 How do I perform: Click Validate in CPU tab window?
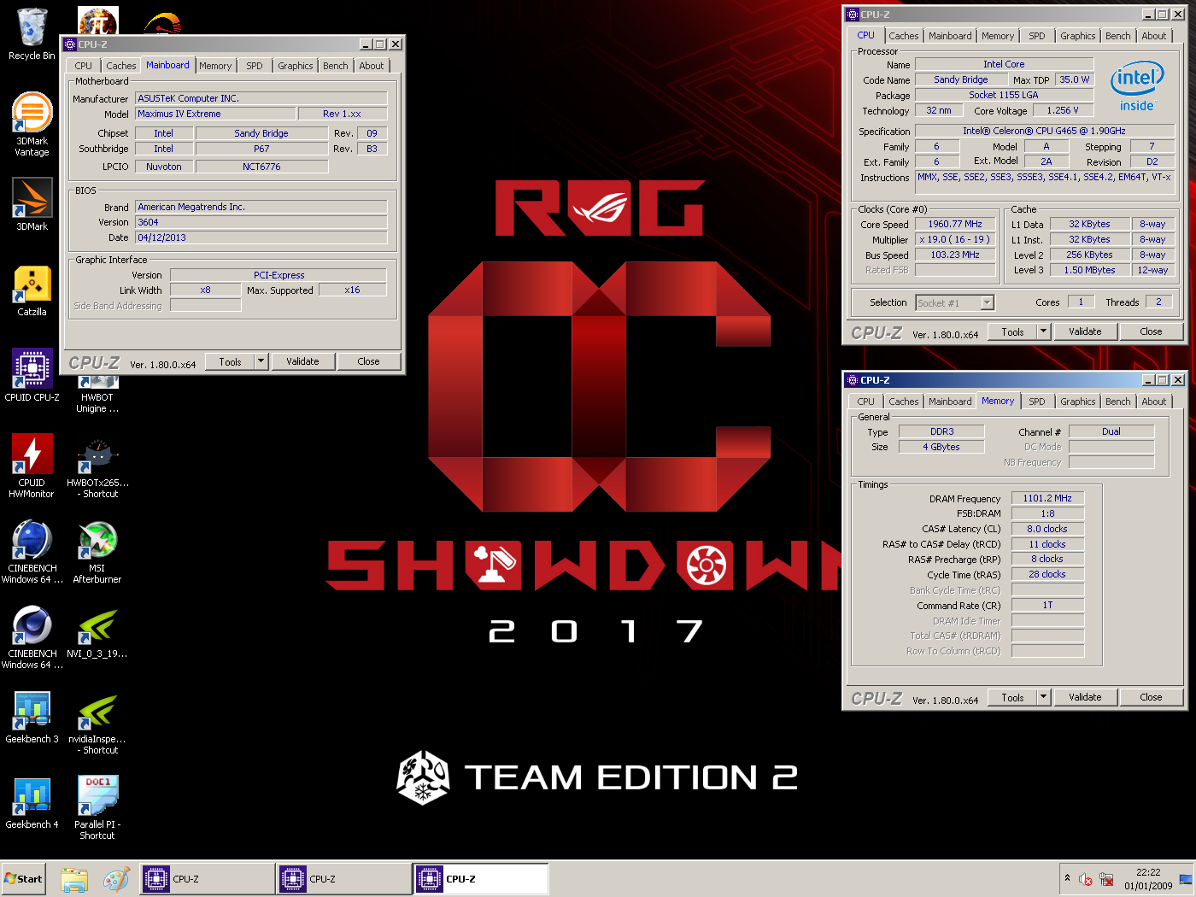coord(1085,332)
